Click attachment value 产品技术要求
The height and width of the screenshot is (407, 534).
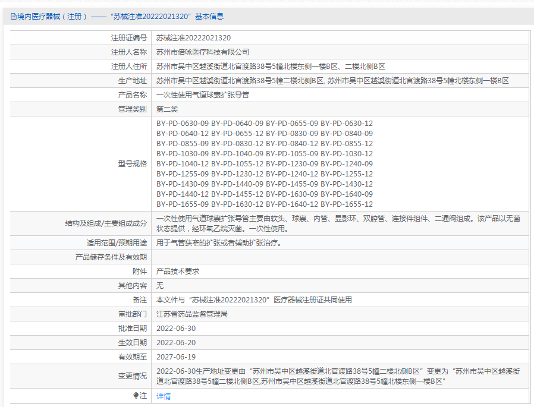(178, 272)
